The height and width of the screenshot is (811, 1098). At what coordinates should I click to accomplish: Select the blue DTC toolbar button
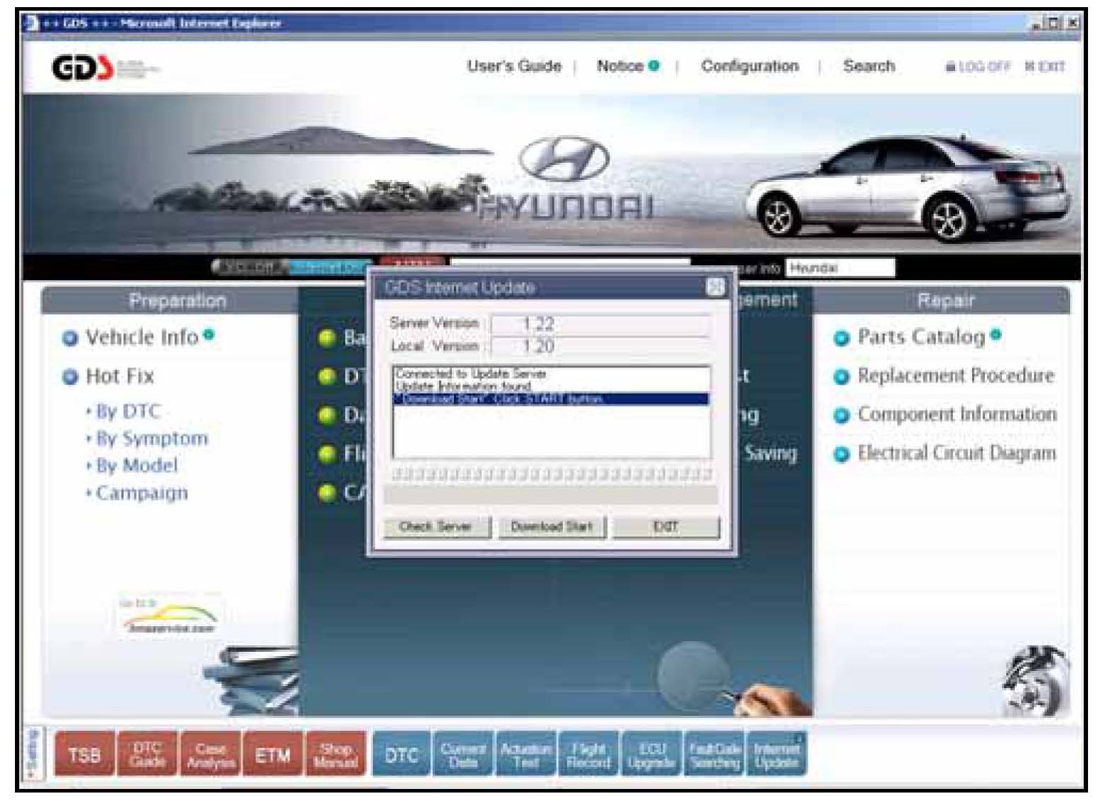pos(401,755)
